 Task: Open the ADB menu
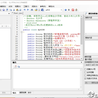coord(10,7)
